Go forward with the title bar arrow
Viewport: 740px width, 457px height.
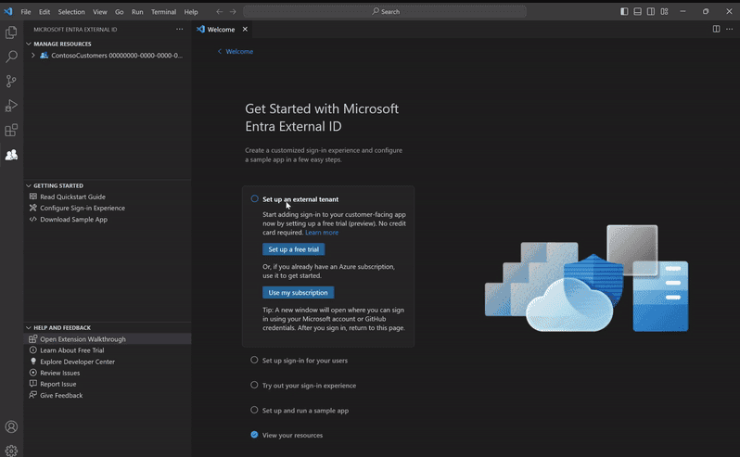pos(233,12)
